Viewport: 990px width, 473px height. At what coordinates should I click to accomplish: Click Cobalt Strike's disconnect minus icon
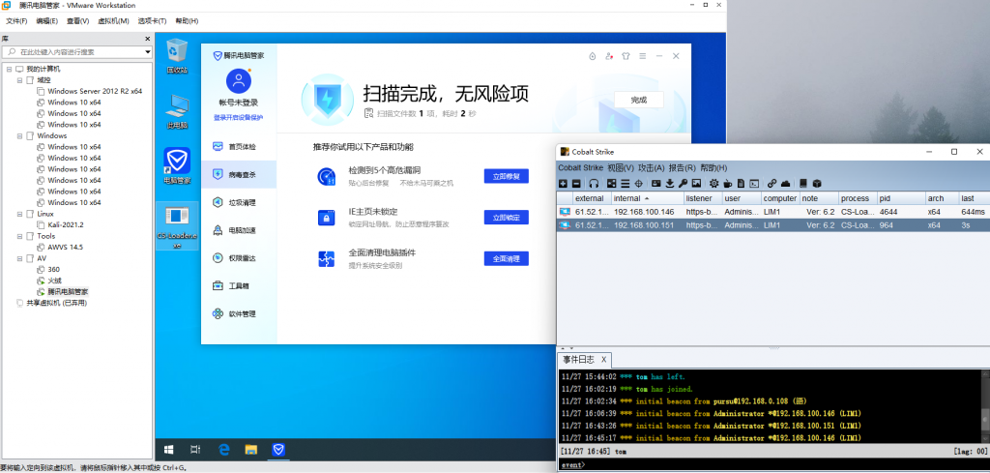click(576, 184)
